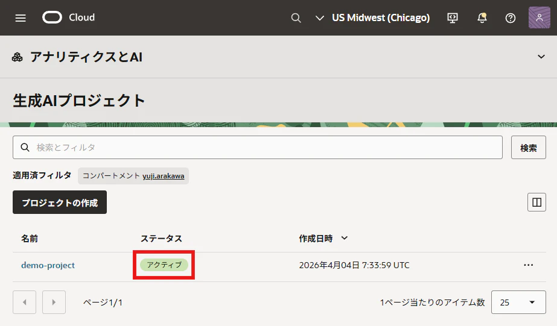Viewport: 557px width, 326px height.
Task: Click the ステータス column header
Action: 161,239
